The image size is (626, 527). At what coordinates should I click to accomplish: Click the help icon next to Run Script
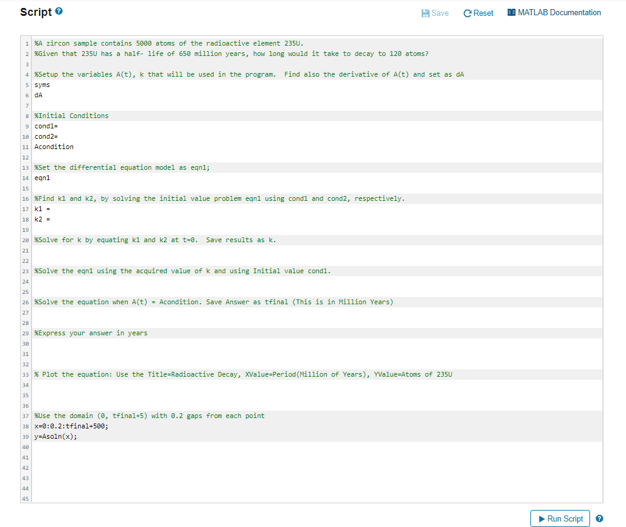(599, 518)
